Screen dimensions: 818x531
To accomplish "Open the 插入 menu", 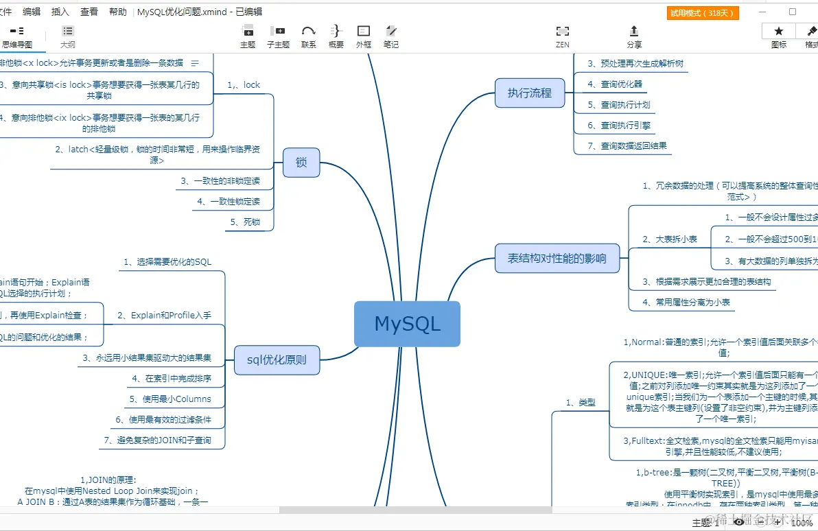I will pyautogui.click(x=60, y=12).
